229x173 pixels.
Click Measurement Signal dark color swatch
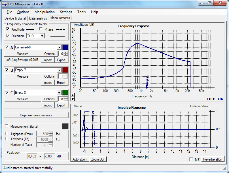[x=65, y=126]
